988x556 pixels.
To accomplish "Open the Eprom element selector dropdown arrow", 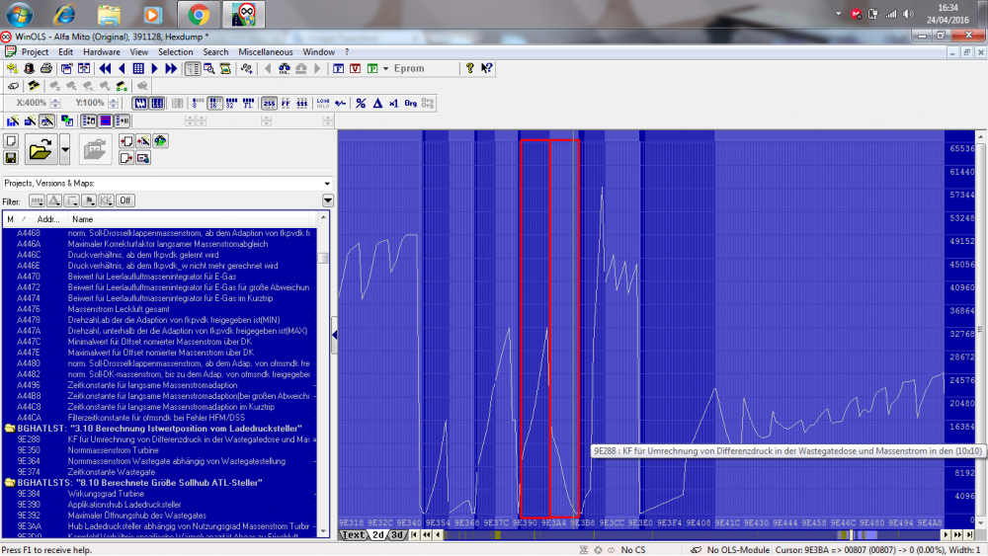I will (385, 68).
